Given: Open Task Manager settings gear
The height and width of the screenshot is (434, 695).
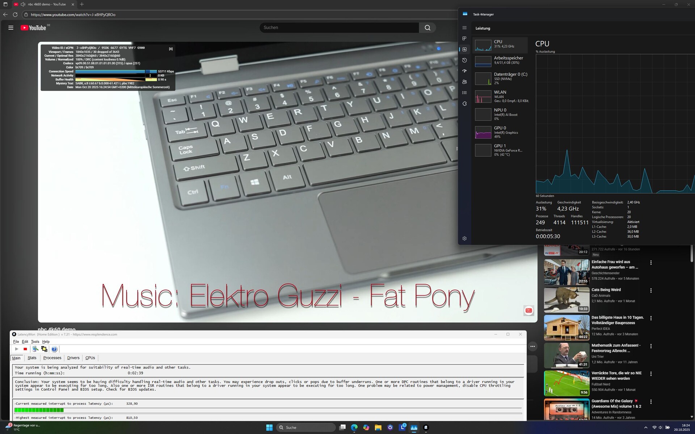Looking at the screenshot, I should pyautogui.click(x=464, y=238).
